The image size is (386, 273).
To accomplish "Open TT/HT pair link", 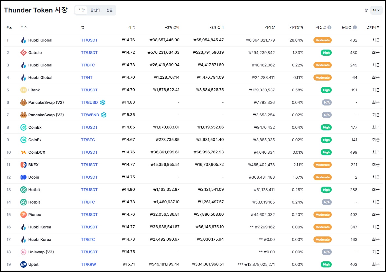I will pos(87,78).
